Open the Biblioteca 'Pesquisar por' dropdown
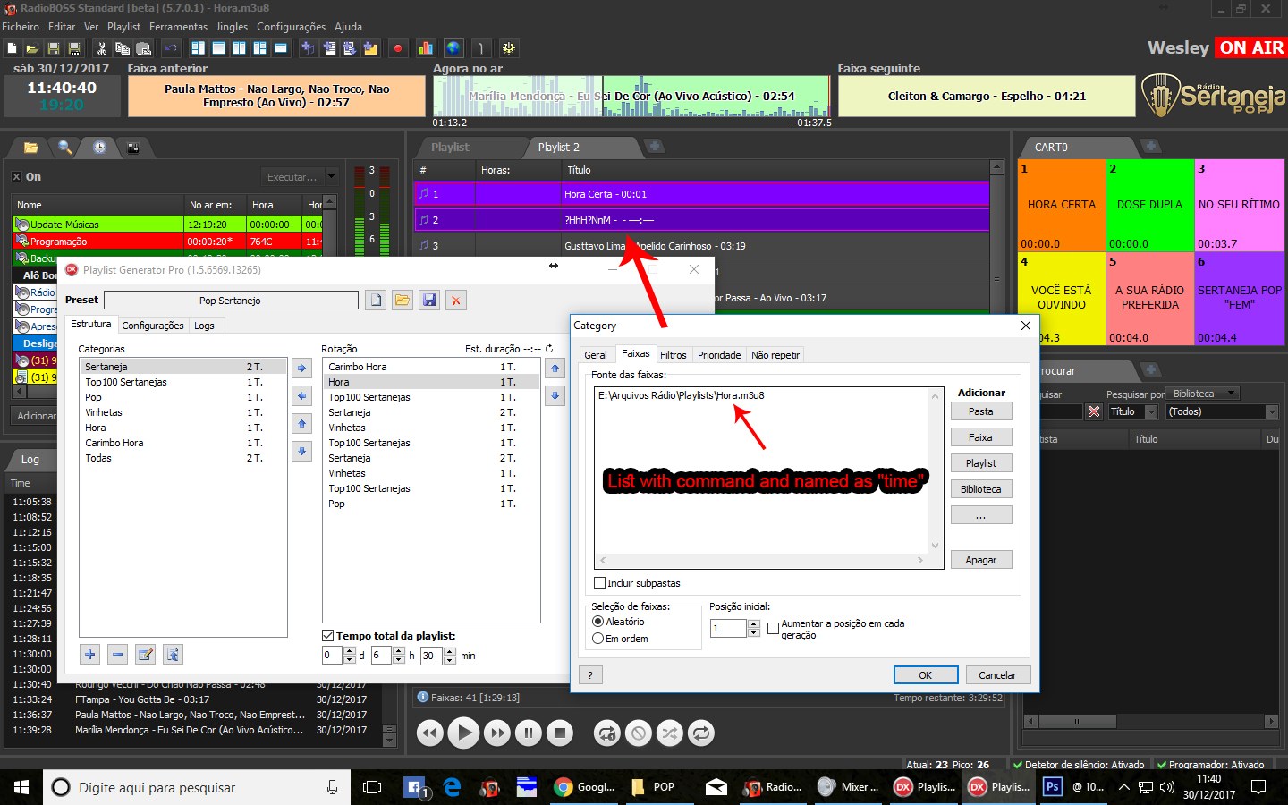1288x805 pixels. [1232, 394]
